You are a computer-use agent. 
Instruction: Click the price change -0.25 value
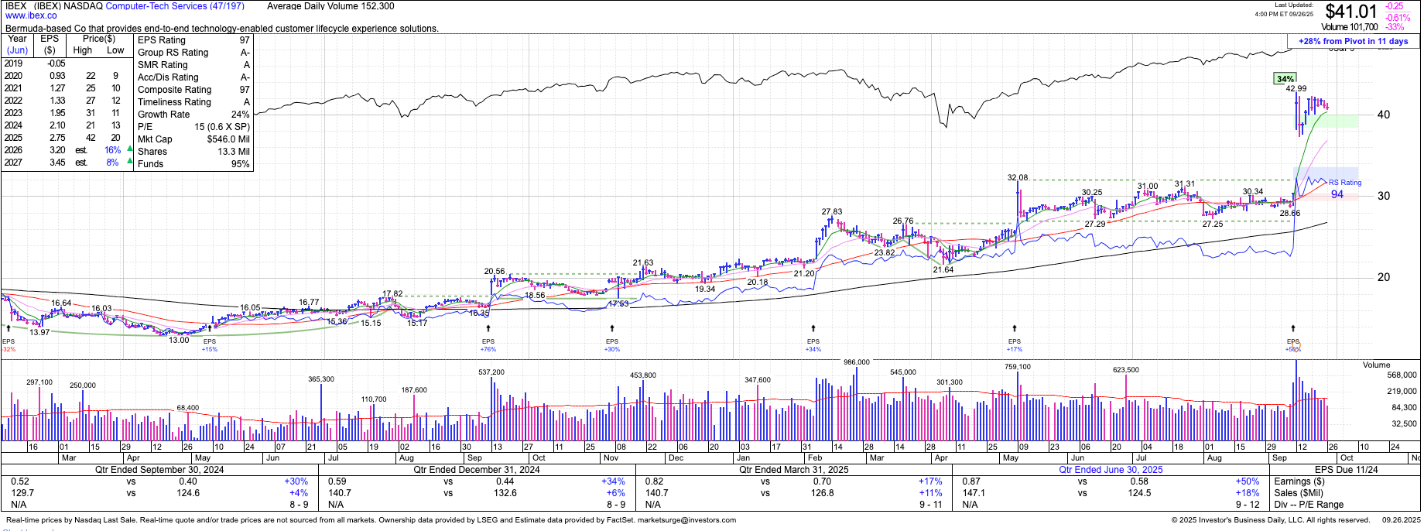(1395, 6)
